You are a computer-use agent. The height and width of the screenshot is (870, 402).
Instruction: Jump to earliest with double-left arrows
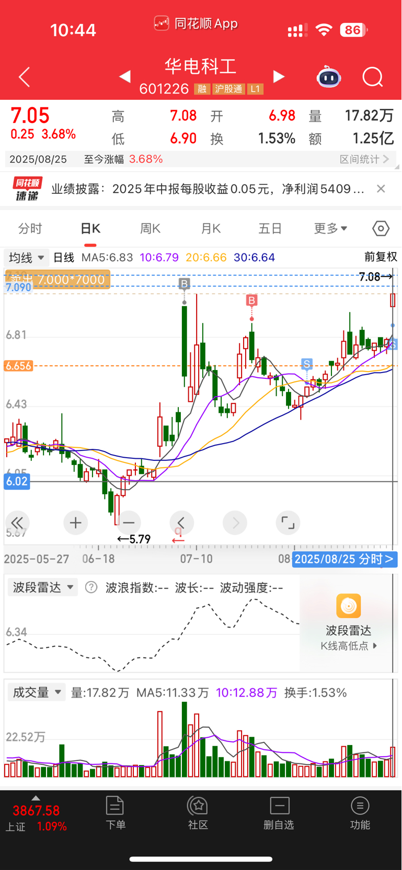tap(17, 523)
